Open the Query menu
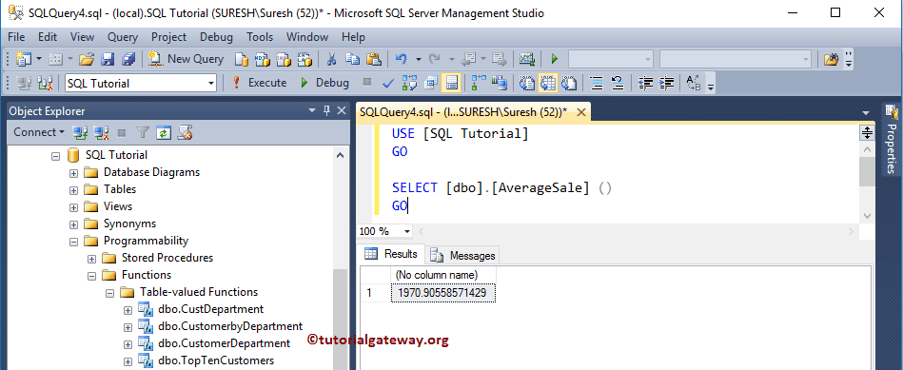Screen dimensions: 903x370 point(123,37)
